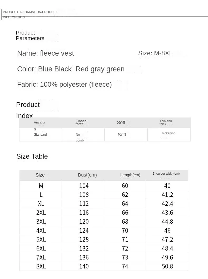Click the Thickening cell in index table

pyautogui.click(x=167, y=133)
